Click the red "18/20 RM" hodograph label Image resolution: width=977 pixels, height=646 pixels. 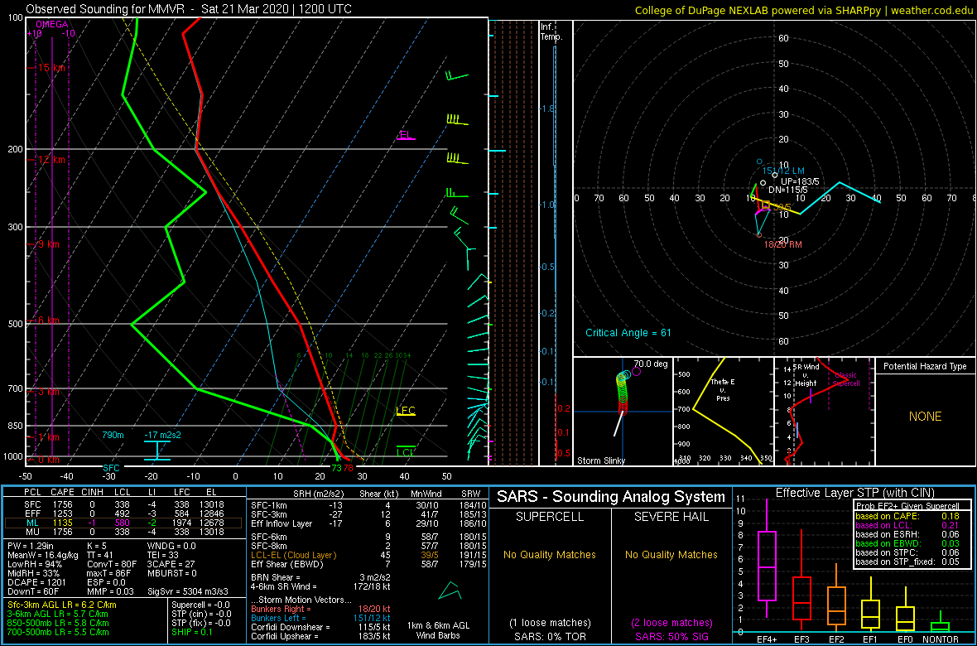pyautogui.click(x=783, y=244)
